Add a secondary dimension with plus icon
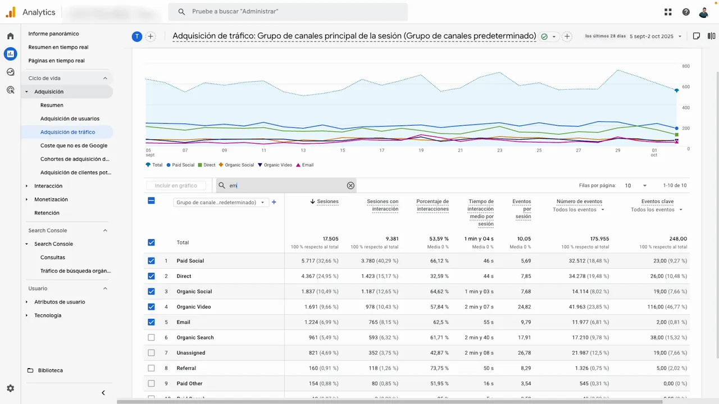 (274, 202)
